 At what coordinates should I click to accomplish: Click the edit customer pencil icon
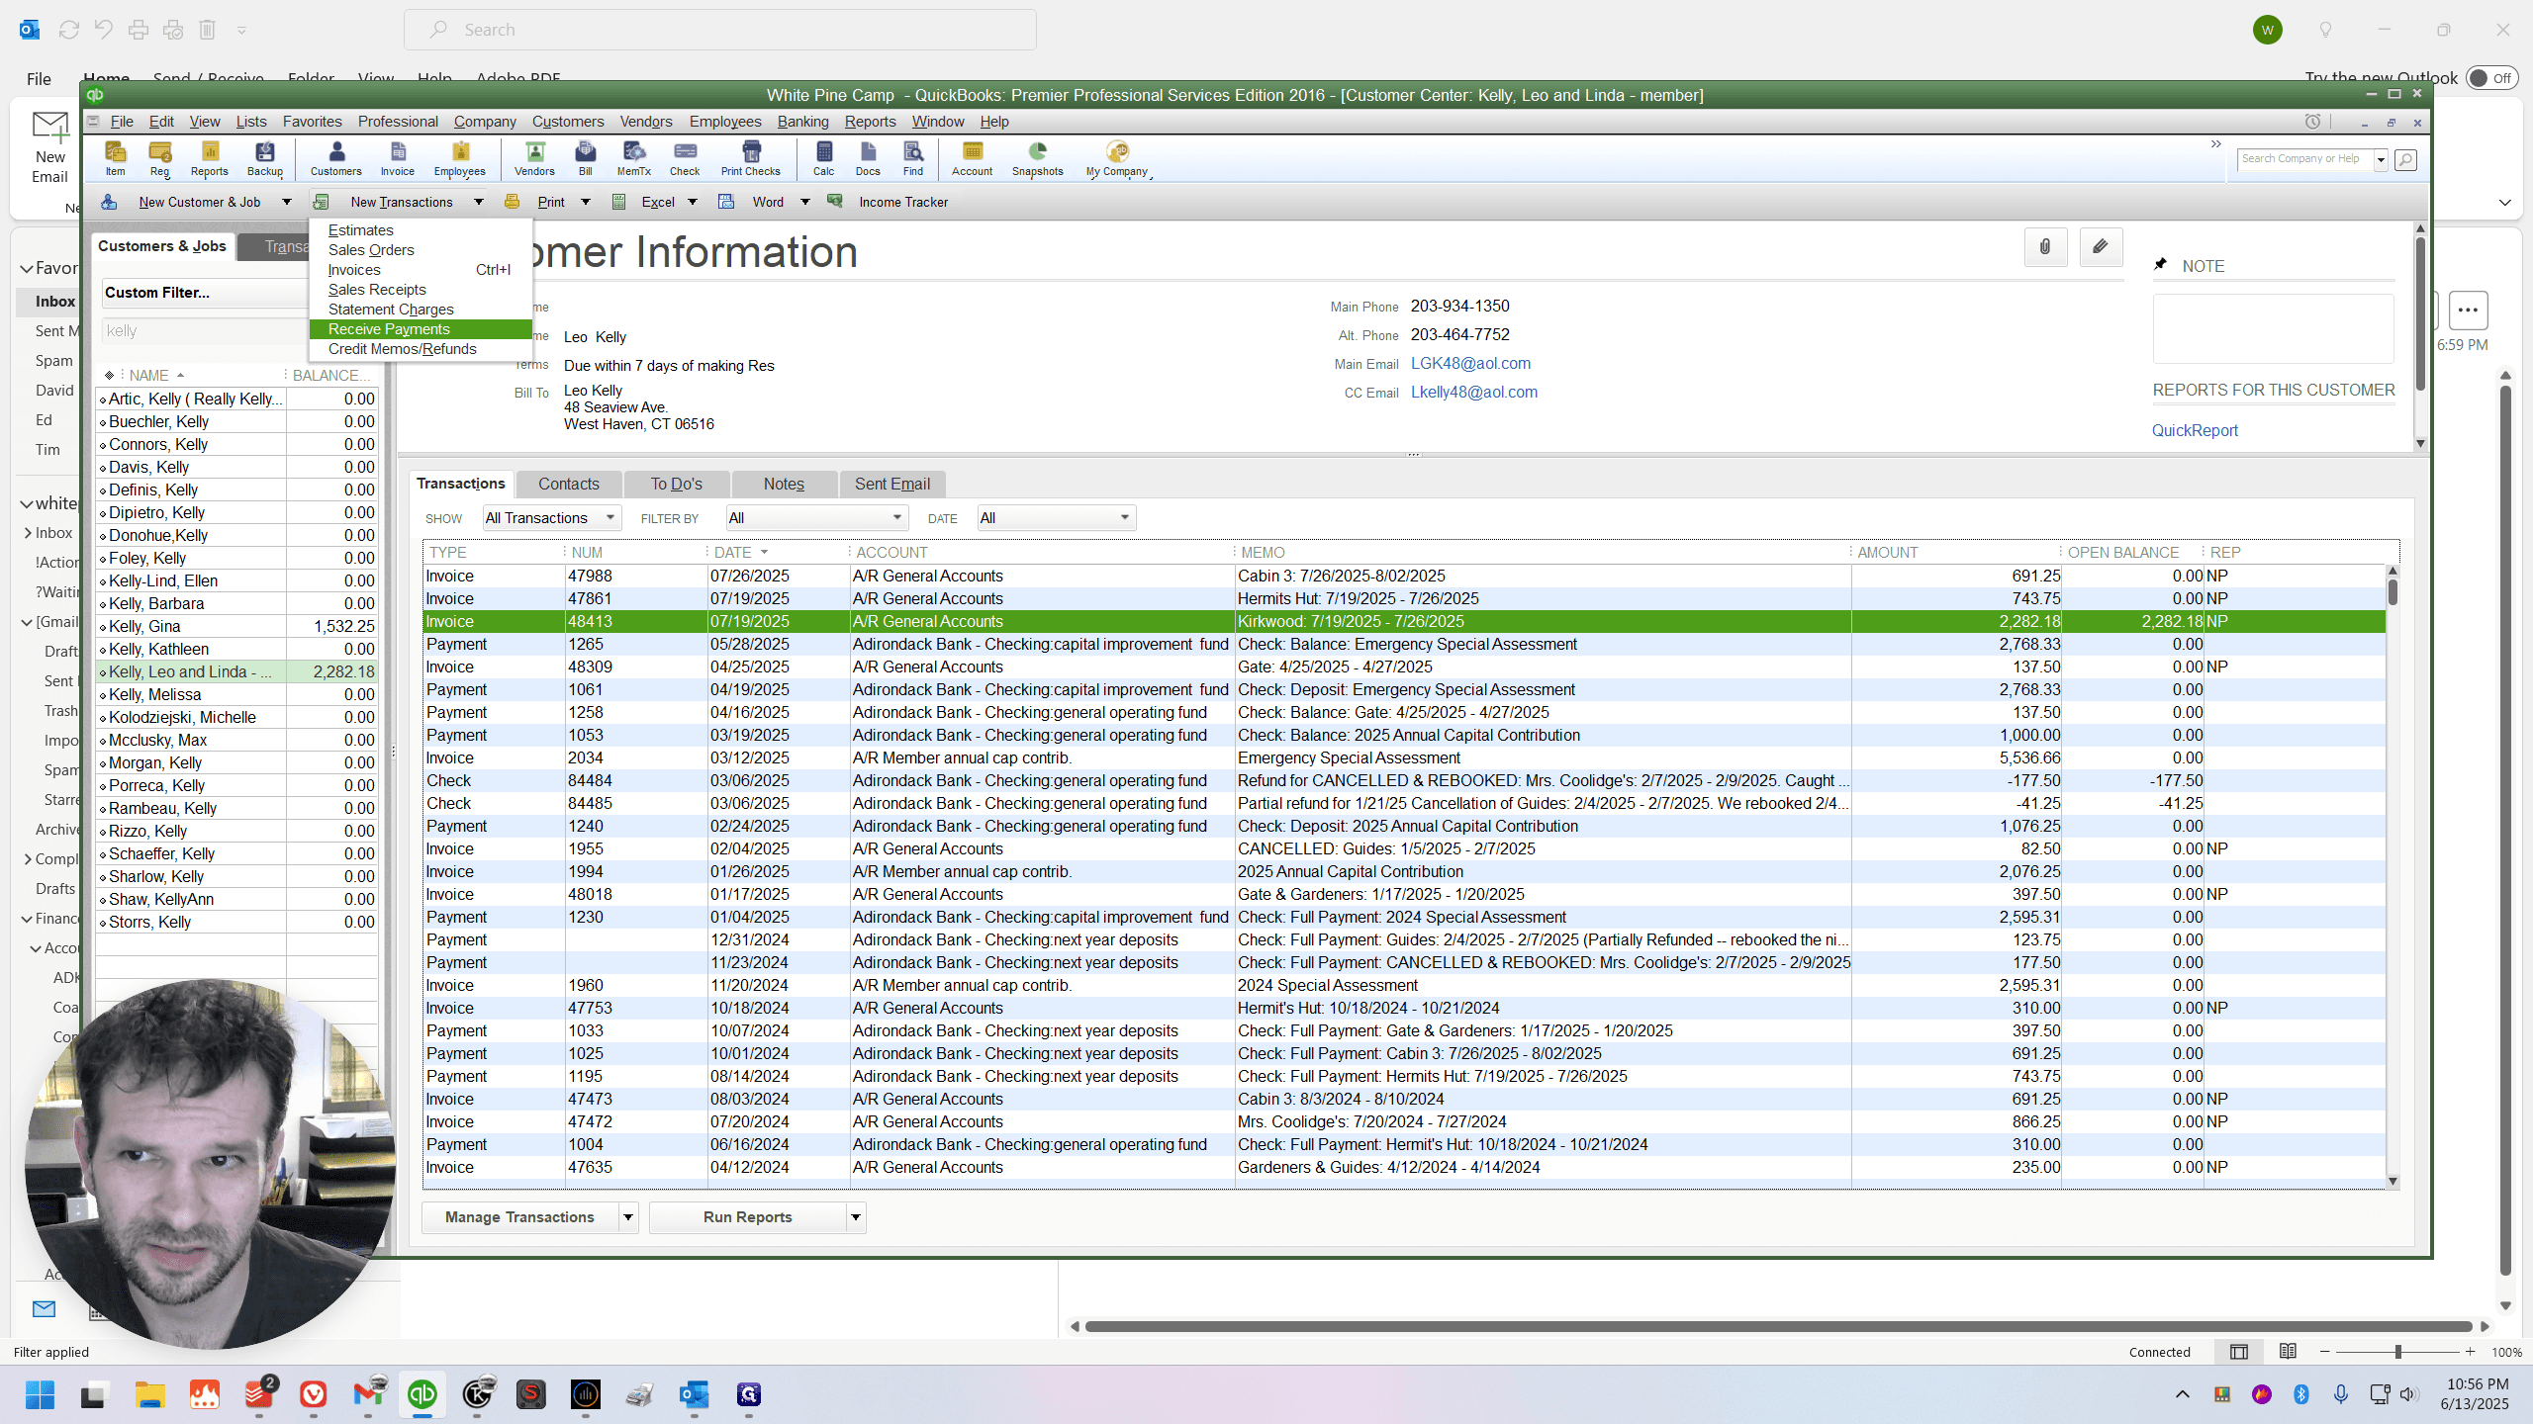tap(2101, 247)
